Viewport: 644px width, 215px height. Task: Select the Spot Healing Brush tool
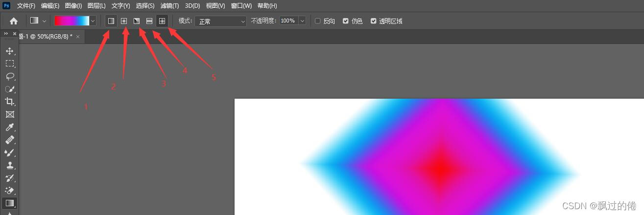click(9, 140)
